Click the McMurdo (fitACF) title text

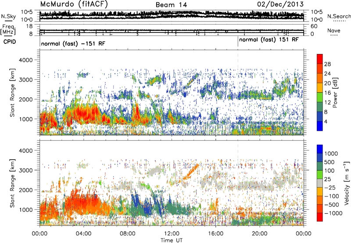[74, 4]
